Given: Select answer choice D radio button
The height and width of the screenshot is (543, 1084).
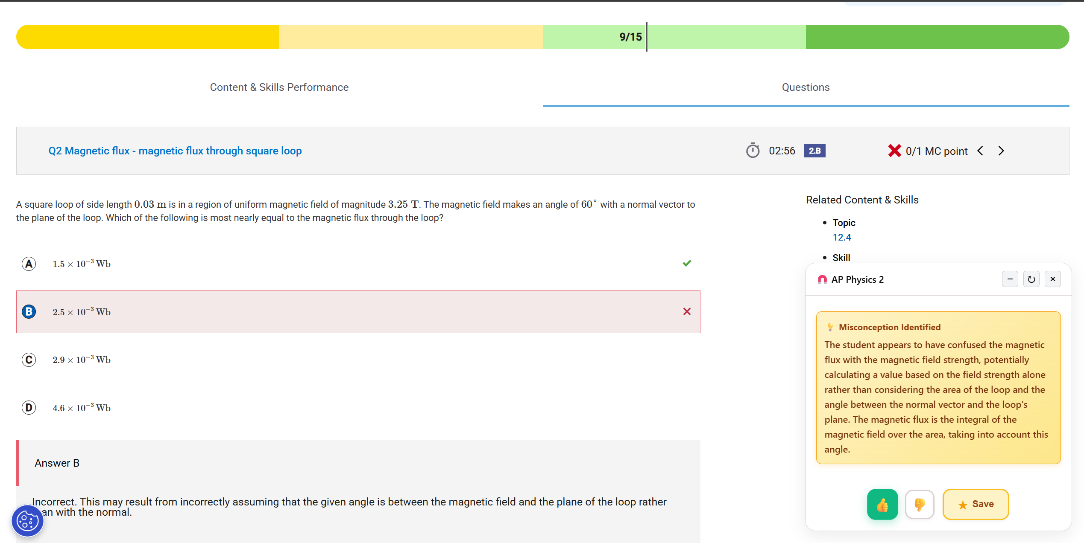Looking at the screenshot, I should tap(29, 408).
